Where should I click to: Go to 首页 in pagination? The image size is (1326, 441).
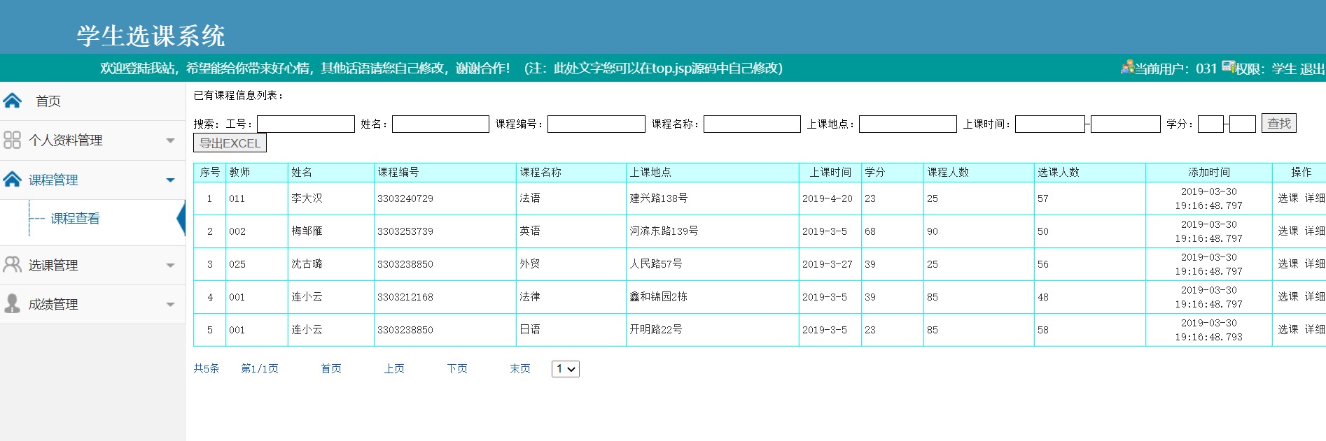(x=331, y=368)
